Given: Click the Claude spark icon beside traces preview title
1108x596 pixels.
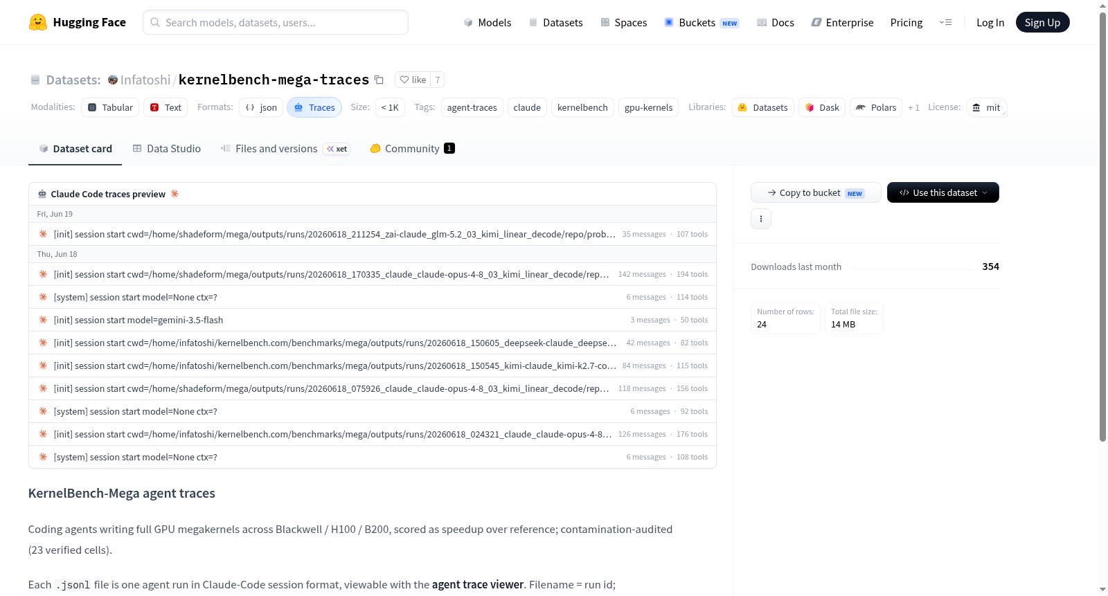Looking at the screenshot, I should click(175, 194).
